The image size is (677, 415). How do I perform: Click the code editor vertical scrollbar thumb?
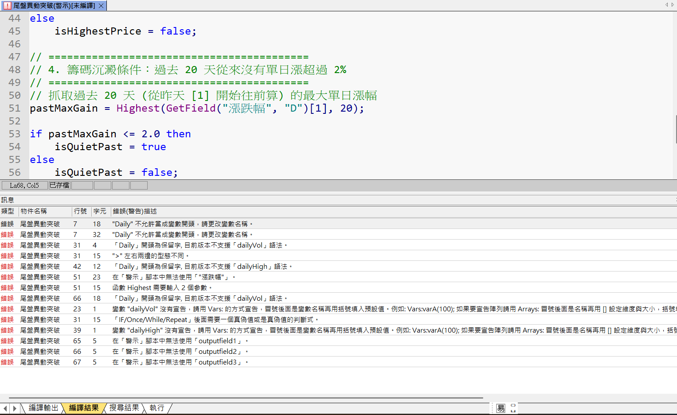pyautogui.click(x=675, y=129)
